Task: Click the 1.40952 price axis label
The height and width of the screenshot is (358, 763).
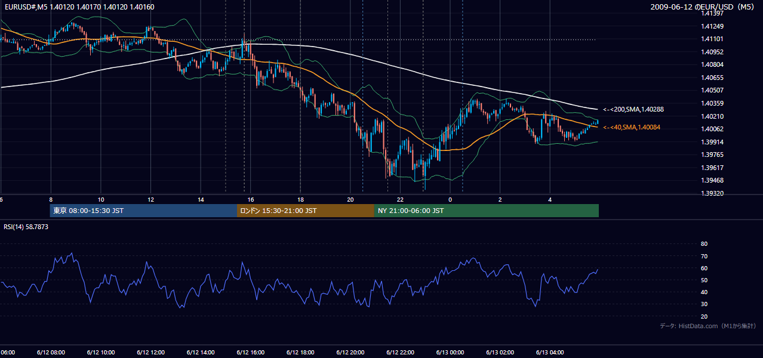Action: pos(713,52)
